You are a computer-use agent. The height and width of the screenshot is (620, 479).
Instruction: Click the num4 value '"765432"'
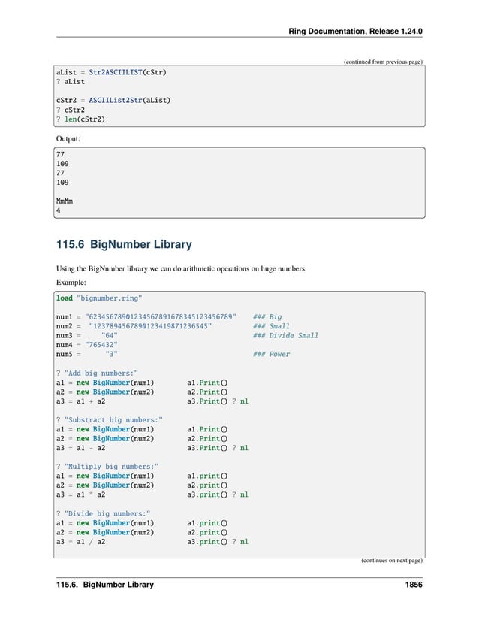101,345
